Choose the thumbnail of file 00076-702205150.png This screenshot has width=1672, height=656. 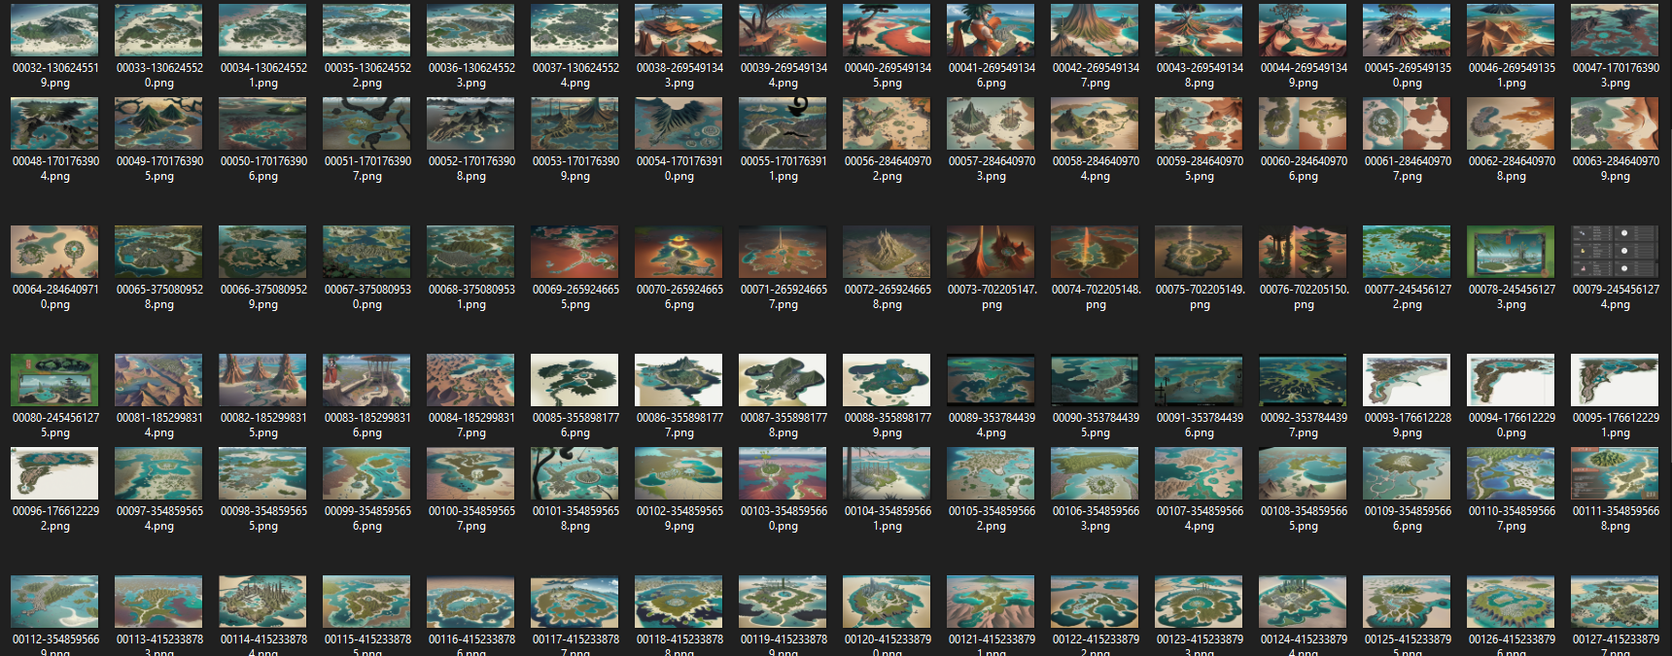point(1303,251)
